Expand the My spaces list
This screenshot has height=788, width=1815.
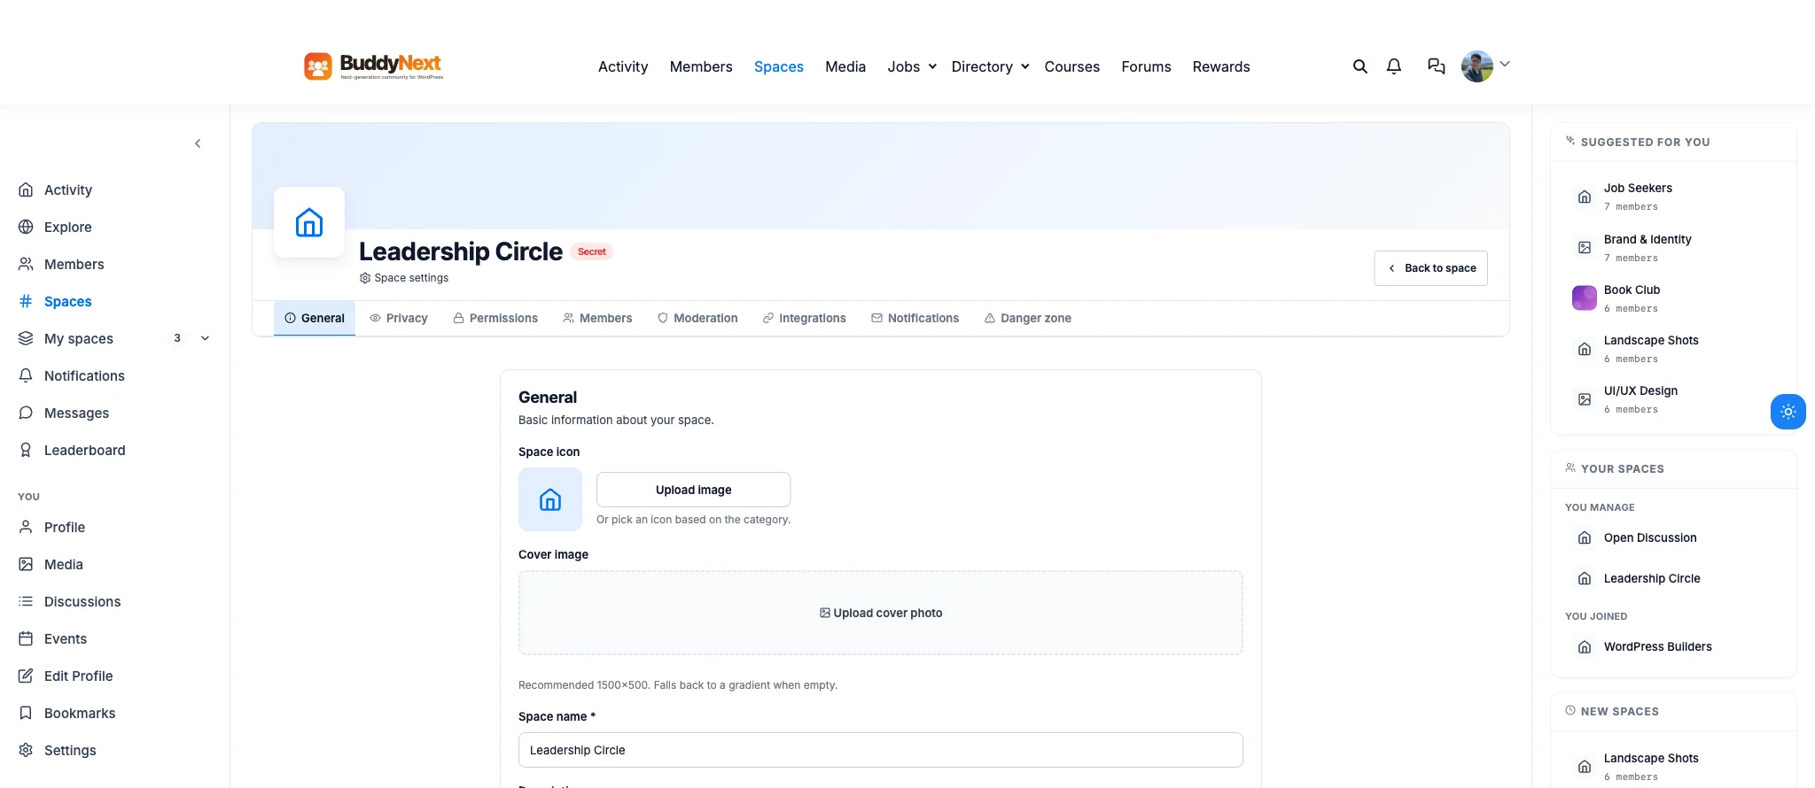pyautogui.click(x=206, y=338)
